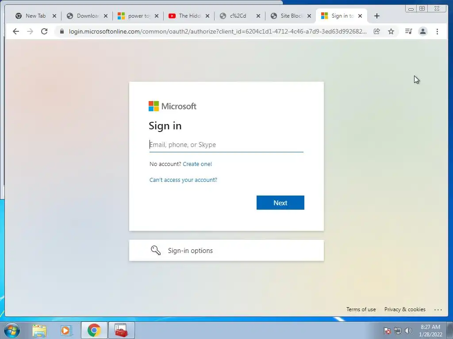Image resolution: width=453 pixels, height=339 pixels.
Task: Open Sign-in options
Action: coord(226,250)
